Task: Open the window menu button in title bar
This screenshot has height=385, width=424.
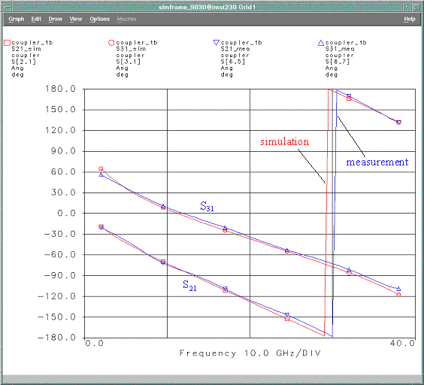Action: coord(8,7)
